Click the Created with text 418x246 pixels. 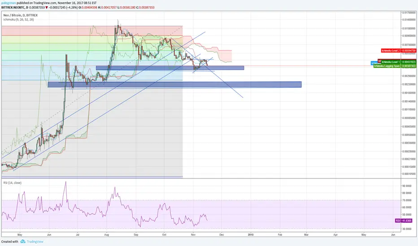click(9, 242)
